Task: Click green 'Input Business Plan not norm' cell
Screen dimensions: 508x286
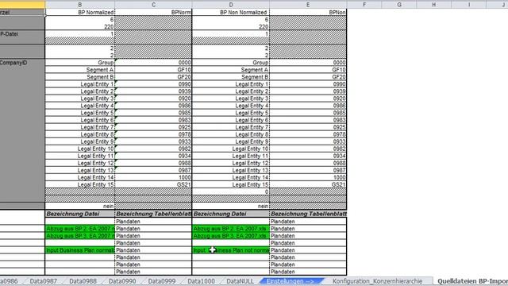Action: (x=231, y=250)
